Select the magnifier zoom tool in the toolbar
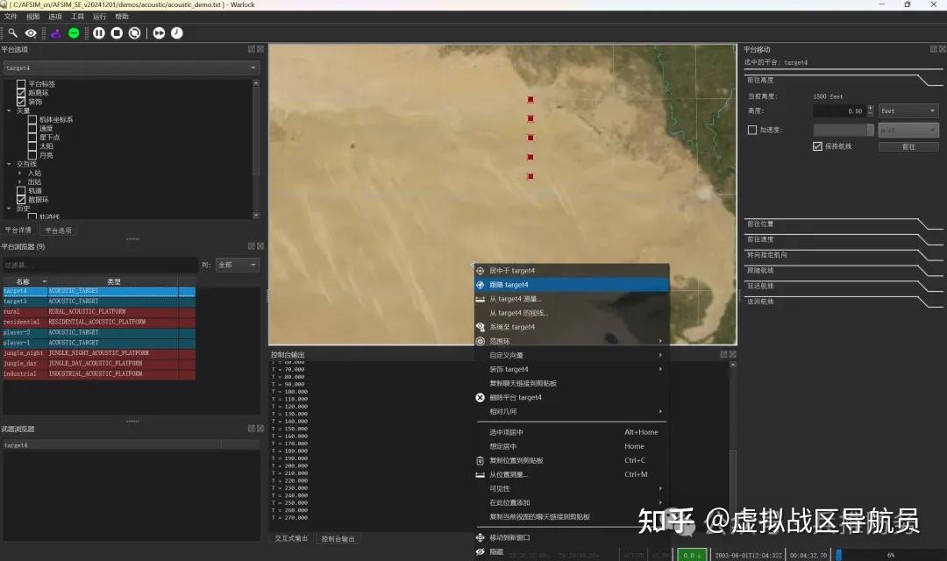 (12, 32)
